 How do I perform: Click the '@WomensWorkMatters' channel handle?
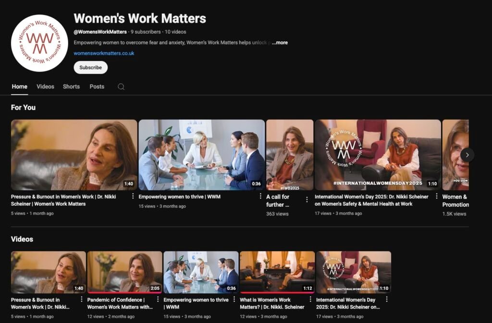100,32
